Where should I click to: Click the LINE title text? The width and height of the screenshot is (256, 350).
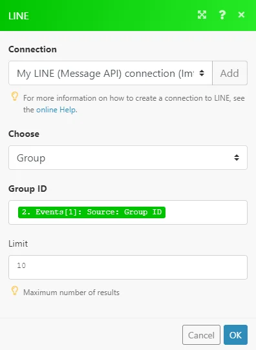[x=19, y=16]
